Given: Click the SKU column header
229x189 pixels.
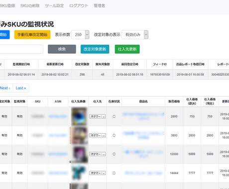Looking at the screenshot, I should [x=37, y=101].
